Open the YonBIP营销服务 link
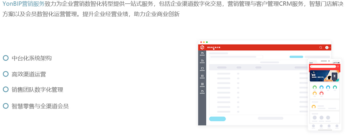Viewport: 349px width, 137px height. coord(23,4)
